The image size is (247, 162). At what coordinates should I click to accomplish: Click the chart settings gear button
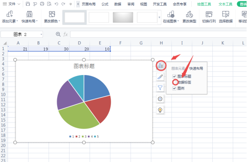click(160, 99)
